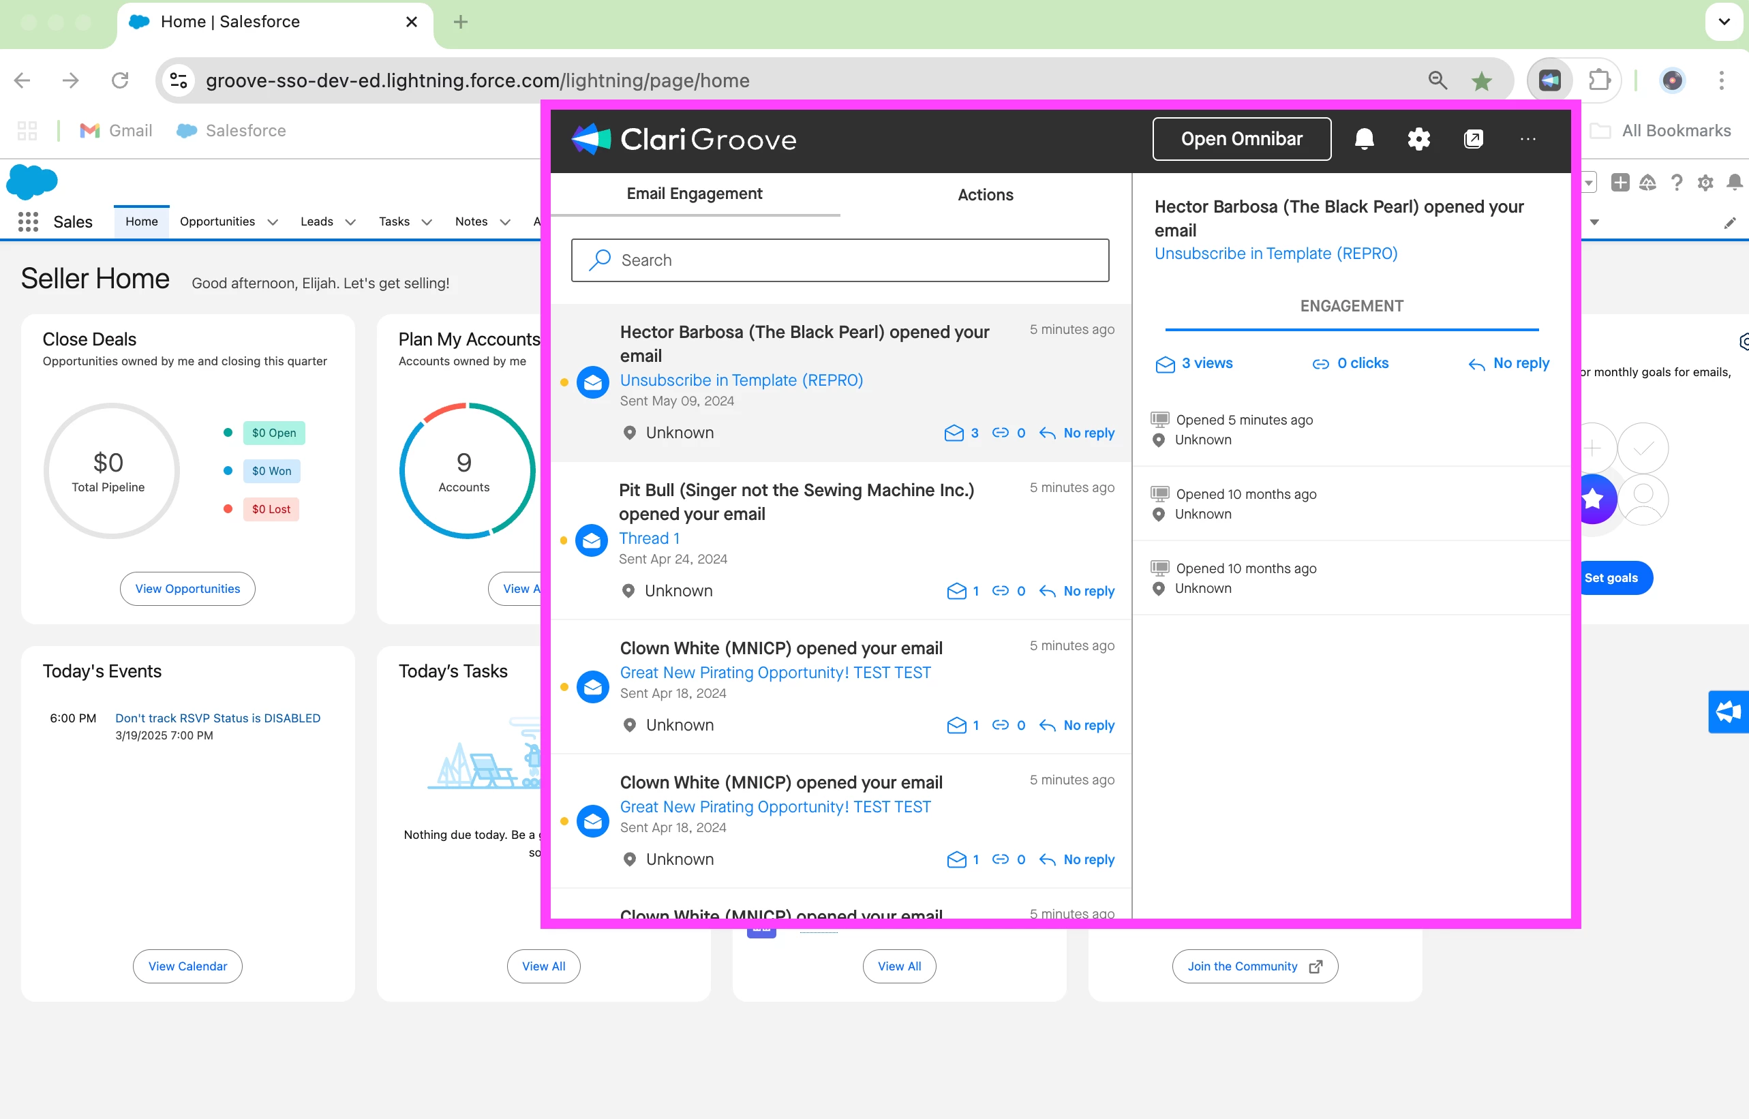The width and height of the screenshot is (1749, 1119).
Task: Open the Salesforce App Launcher grid icon
Action: coord(28,221)
